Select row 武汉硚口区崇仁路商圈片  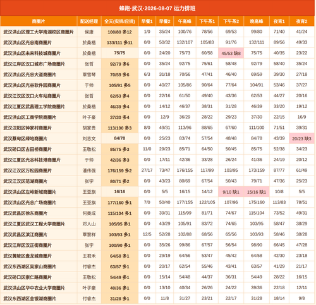pyautogui.click(x=157, y=277)
